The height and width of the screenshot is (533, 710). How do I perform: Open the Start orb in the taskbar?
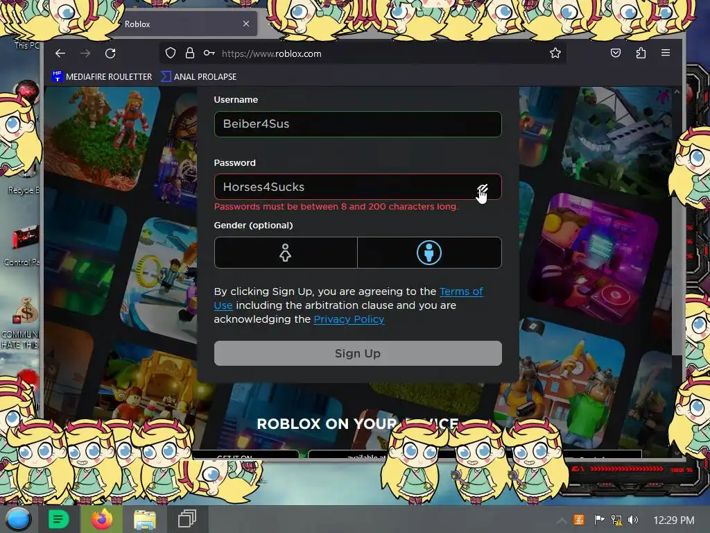(x=19, y=519)
